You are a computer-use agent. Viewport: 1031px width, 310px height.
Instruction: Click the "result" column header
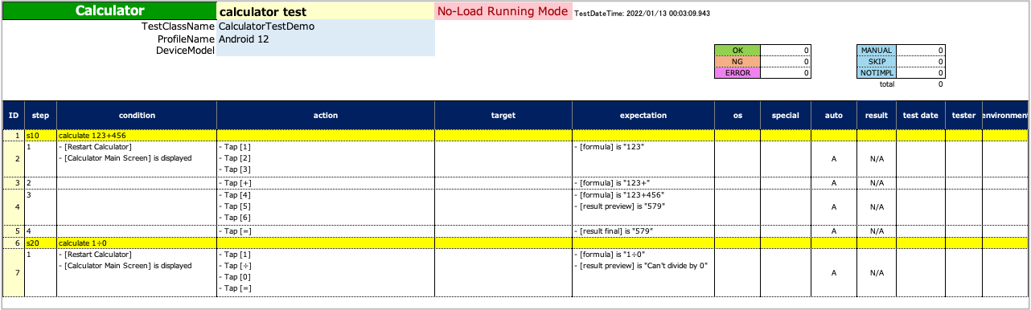click(877, 116)
